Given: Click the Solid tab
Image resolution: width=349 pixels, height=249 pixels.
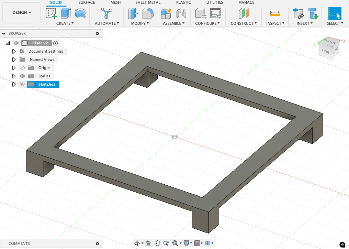Looking at the screenshot, I should (56, 2).
